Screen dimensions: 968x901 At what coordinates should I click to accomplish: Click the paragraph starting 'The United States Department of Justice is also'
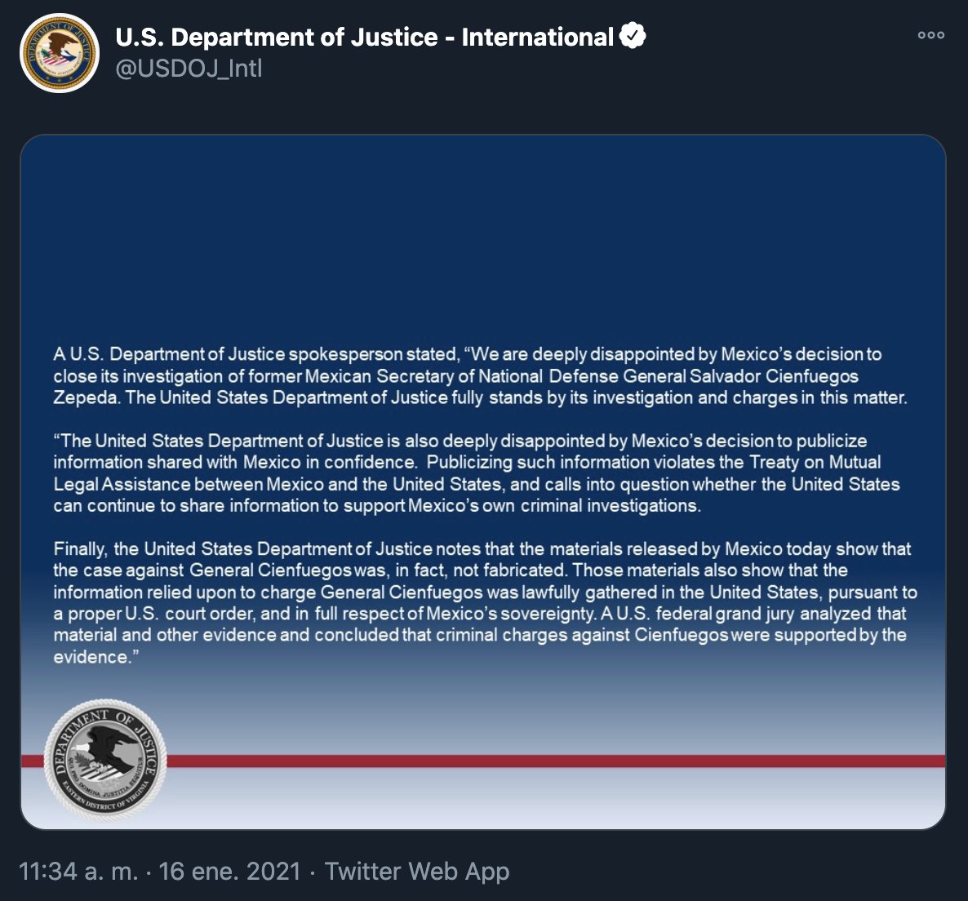point(477,473)
